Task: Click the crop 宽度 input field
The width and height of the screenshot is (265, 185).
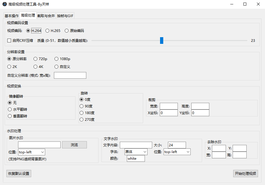Action: (x=169, y=106)
